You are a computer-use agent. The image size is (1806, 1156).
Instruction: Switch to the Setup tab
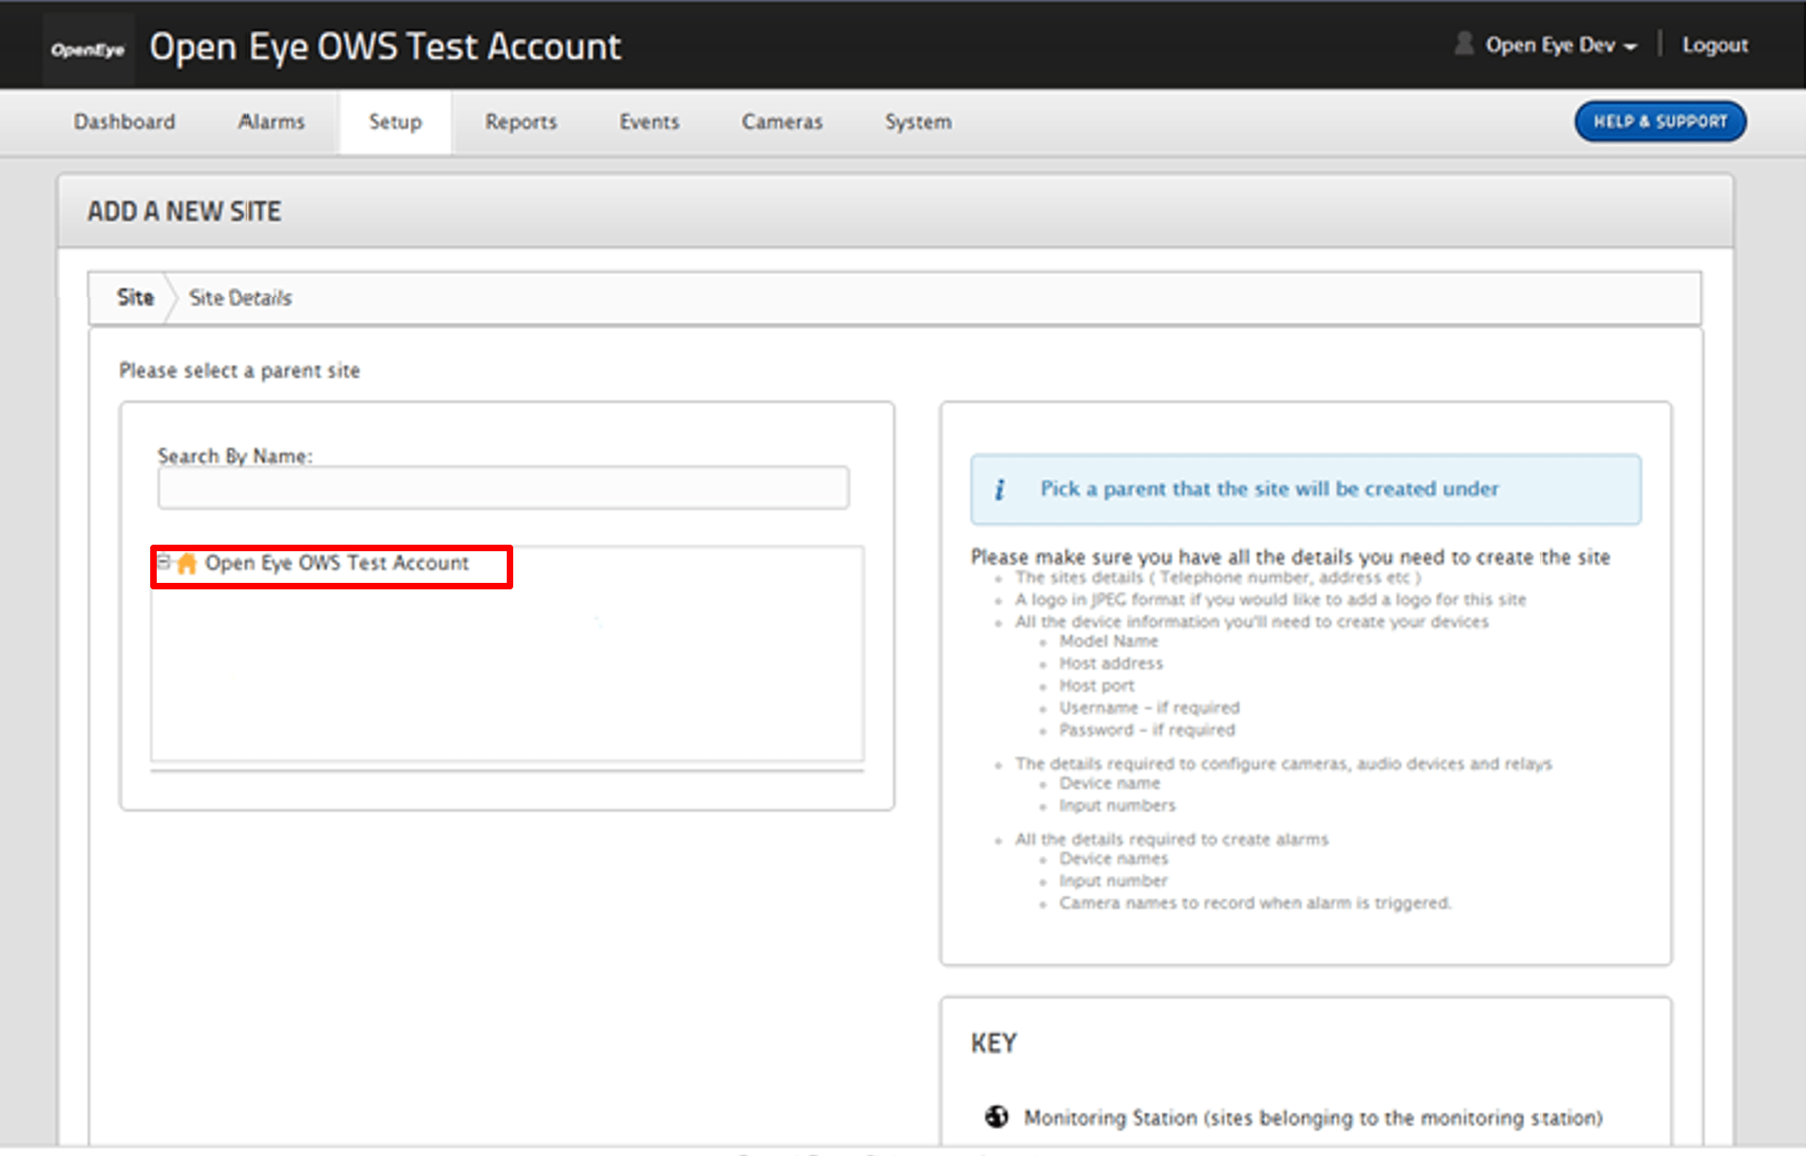tap(395, 122)
